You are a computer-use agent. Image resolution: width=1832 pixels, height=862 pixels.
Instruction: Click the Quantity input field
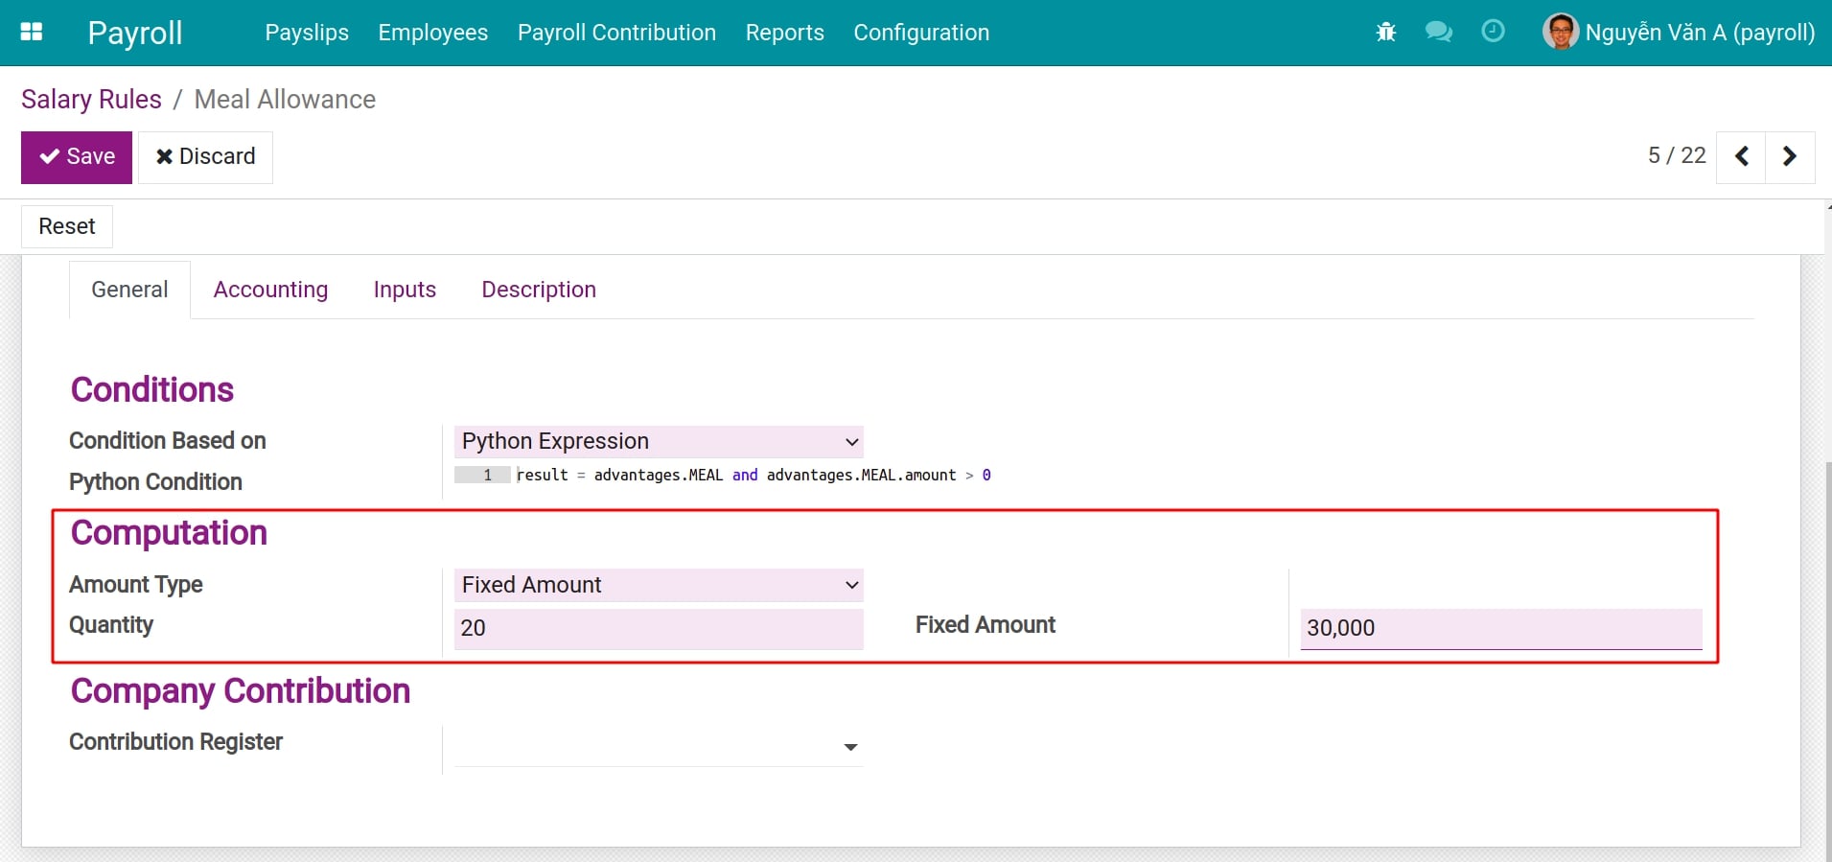pyautogui.click(x=658, y=628)
